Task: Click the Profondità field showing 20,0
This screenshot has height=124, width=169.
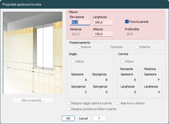Action: click(137, 34)
